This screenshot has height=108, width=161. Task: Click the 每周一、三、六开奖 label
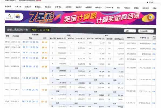41,30
